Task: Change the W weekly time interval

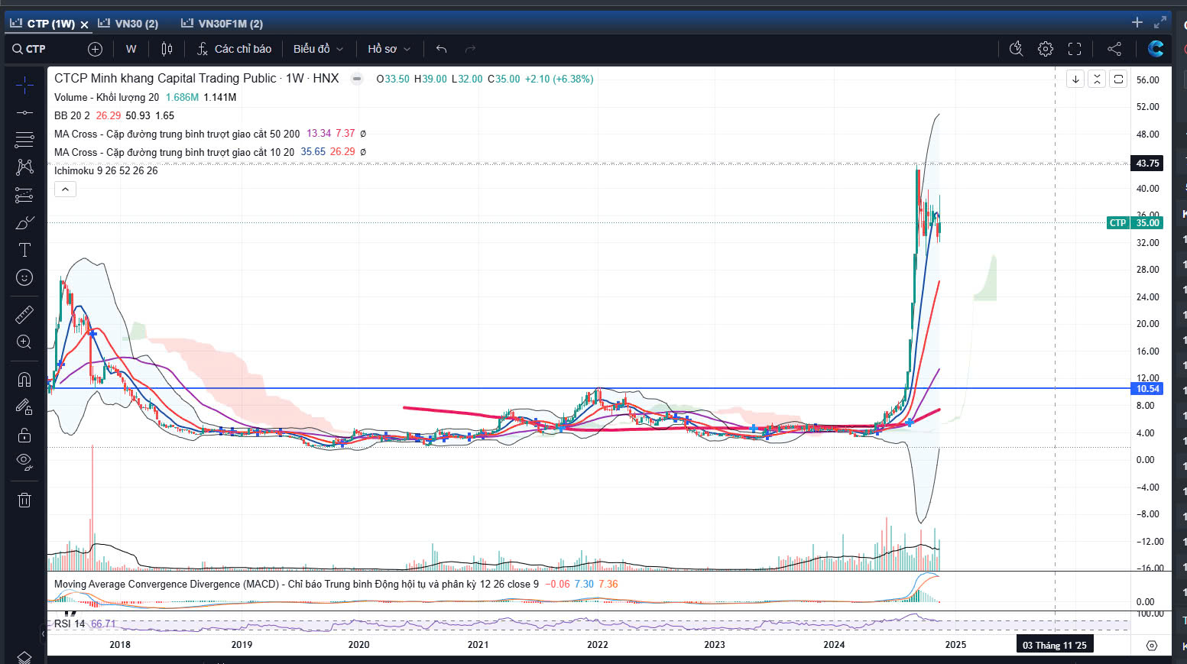Action: [x=131, y=49]
